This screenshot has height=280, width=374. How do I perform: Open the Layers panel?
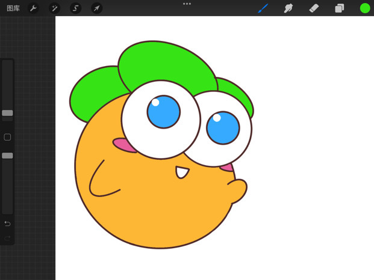(340, 8)
